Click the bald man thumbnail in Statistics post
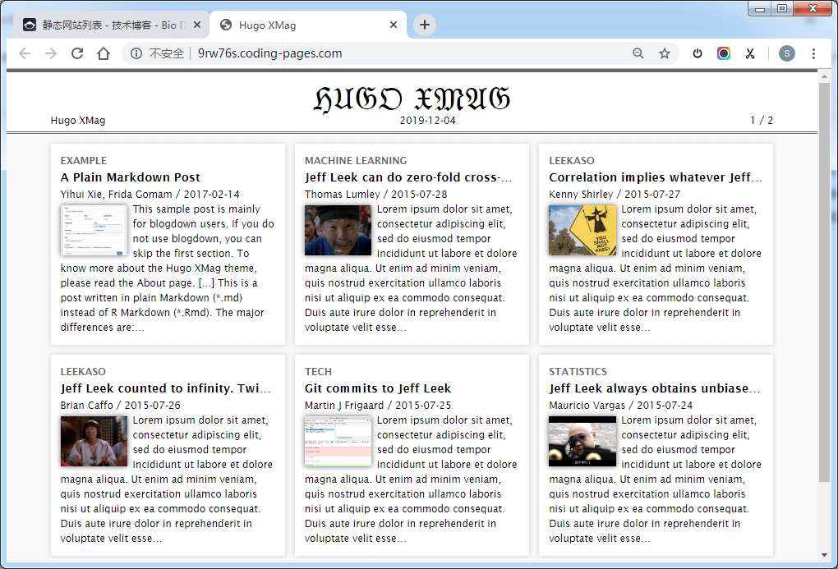838x569 pixels. (x=582, y=441)
